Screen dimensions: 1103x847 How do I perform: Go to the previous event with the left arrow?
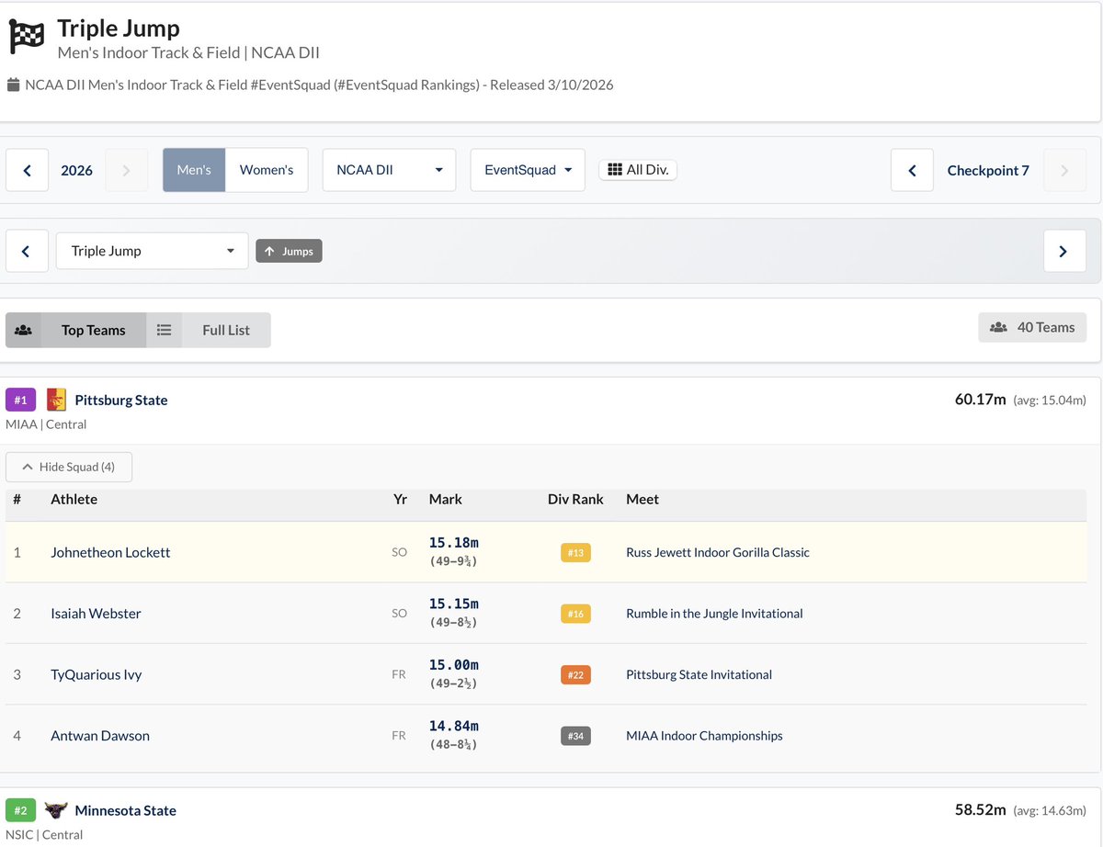pos(27,251)
